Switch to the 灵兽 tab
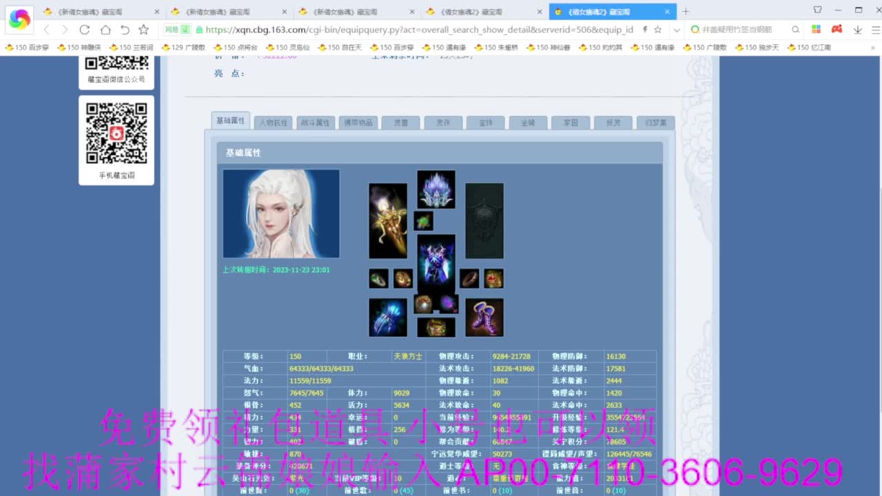The width and height of the screenshot is (882, 496). [x=400, y=123]
